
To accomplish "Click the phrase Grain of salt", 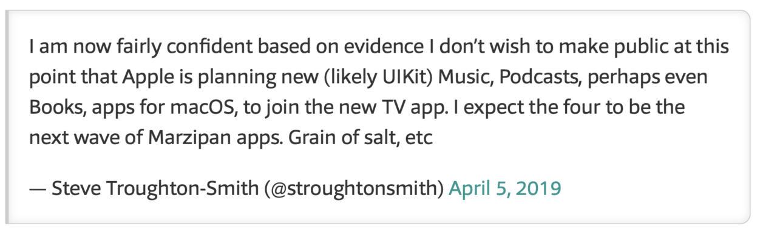I will coord(344,137).
